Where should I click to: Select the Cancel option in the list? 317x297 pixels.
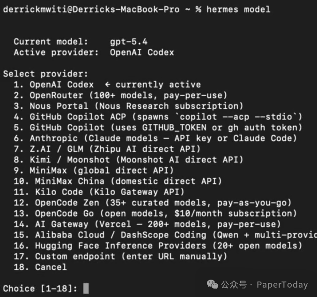[x=51, y=267]
